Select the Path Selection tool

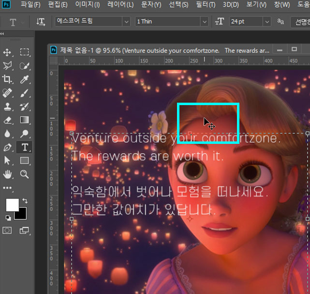click(7, 160)
